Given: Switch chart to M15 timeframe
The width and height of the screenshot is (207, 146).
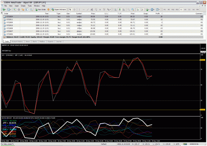Looking at the screenshot, I should pyautogui.click(x=173, y=10).
